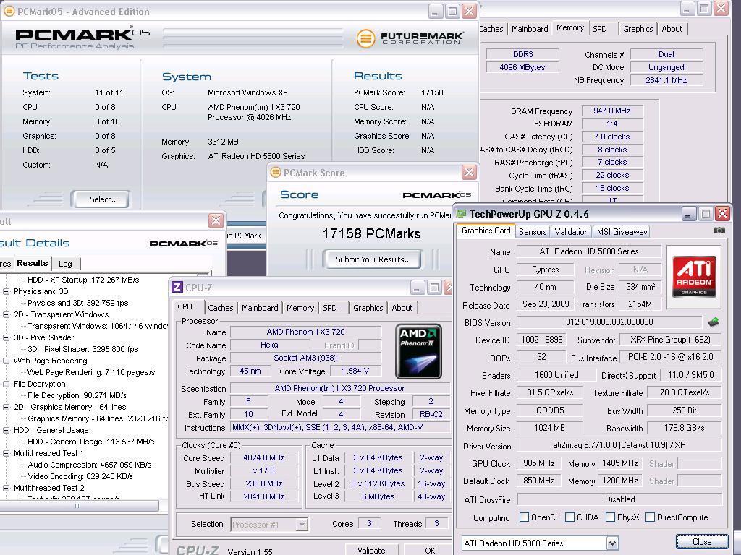Click the Futuremark Corporation logo
Image resolution: width=741 pixels, height=555 pixels.
(410, 38)
